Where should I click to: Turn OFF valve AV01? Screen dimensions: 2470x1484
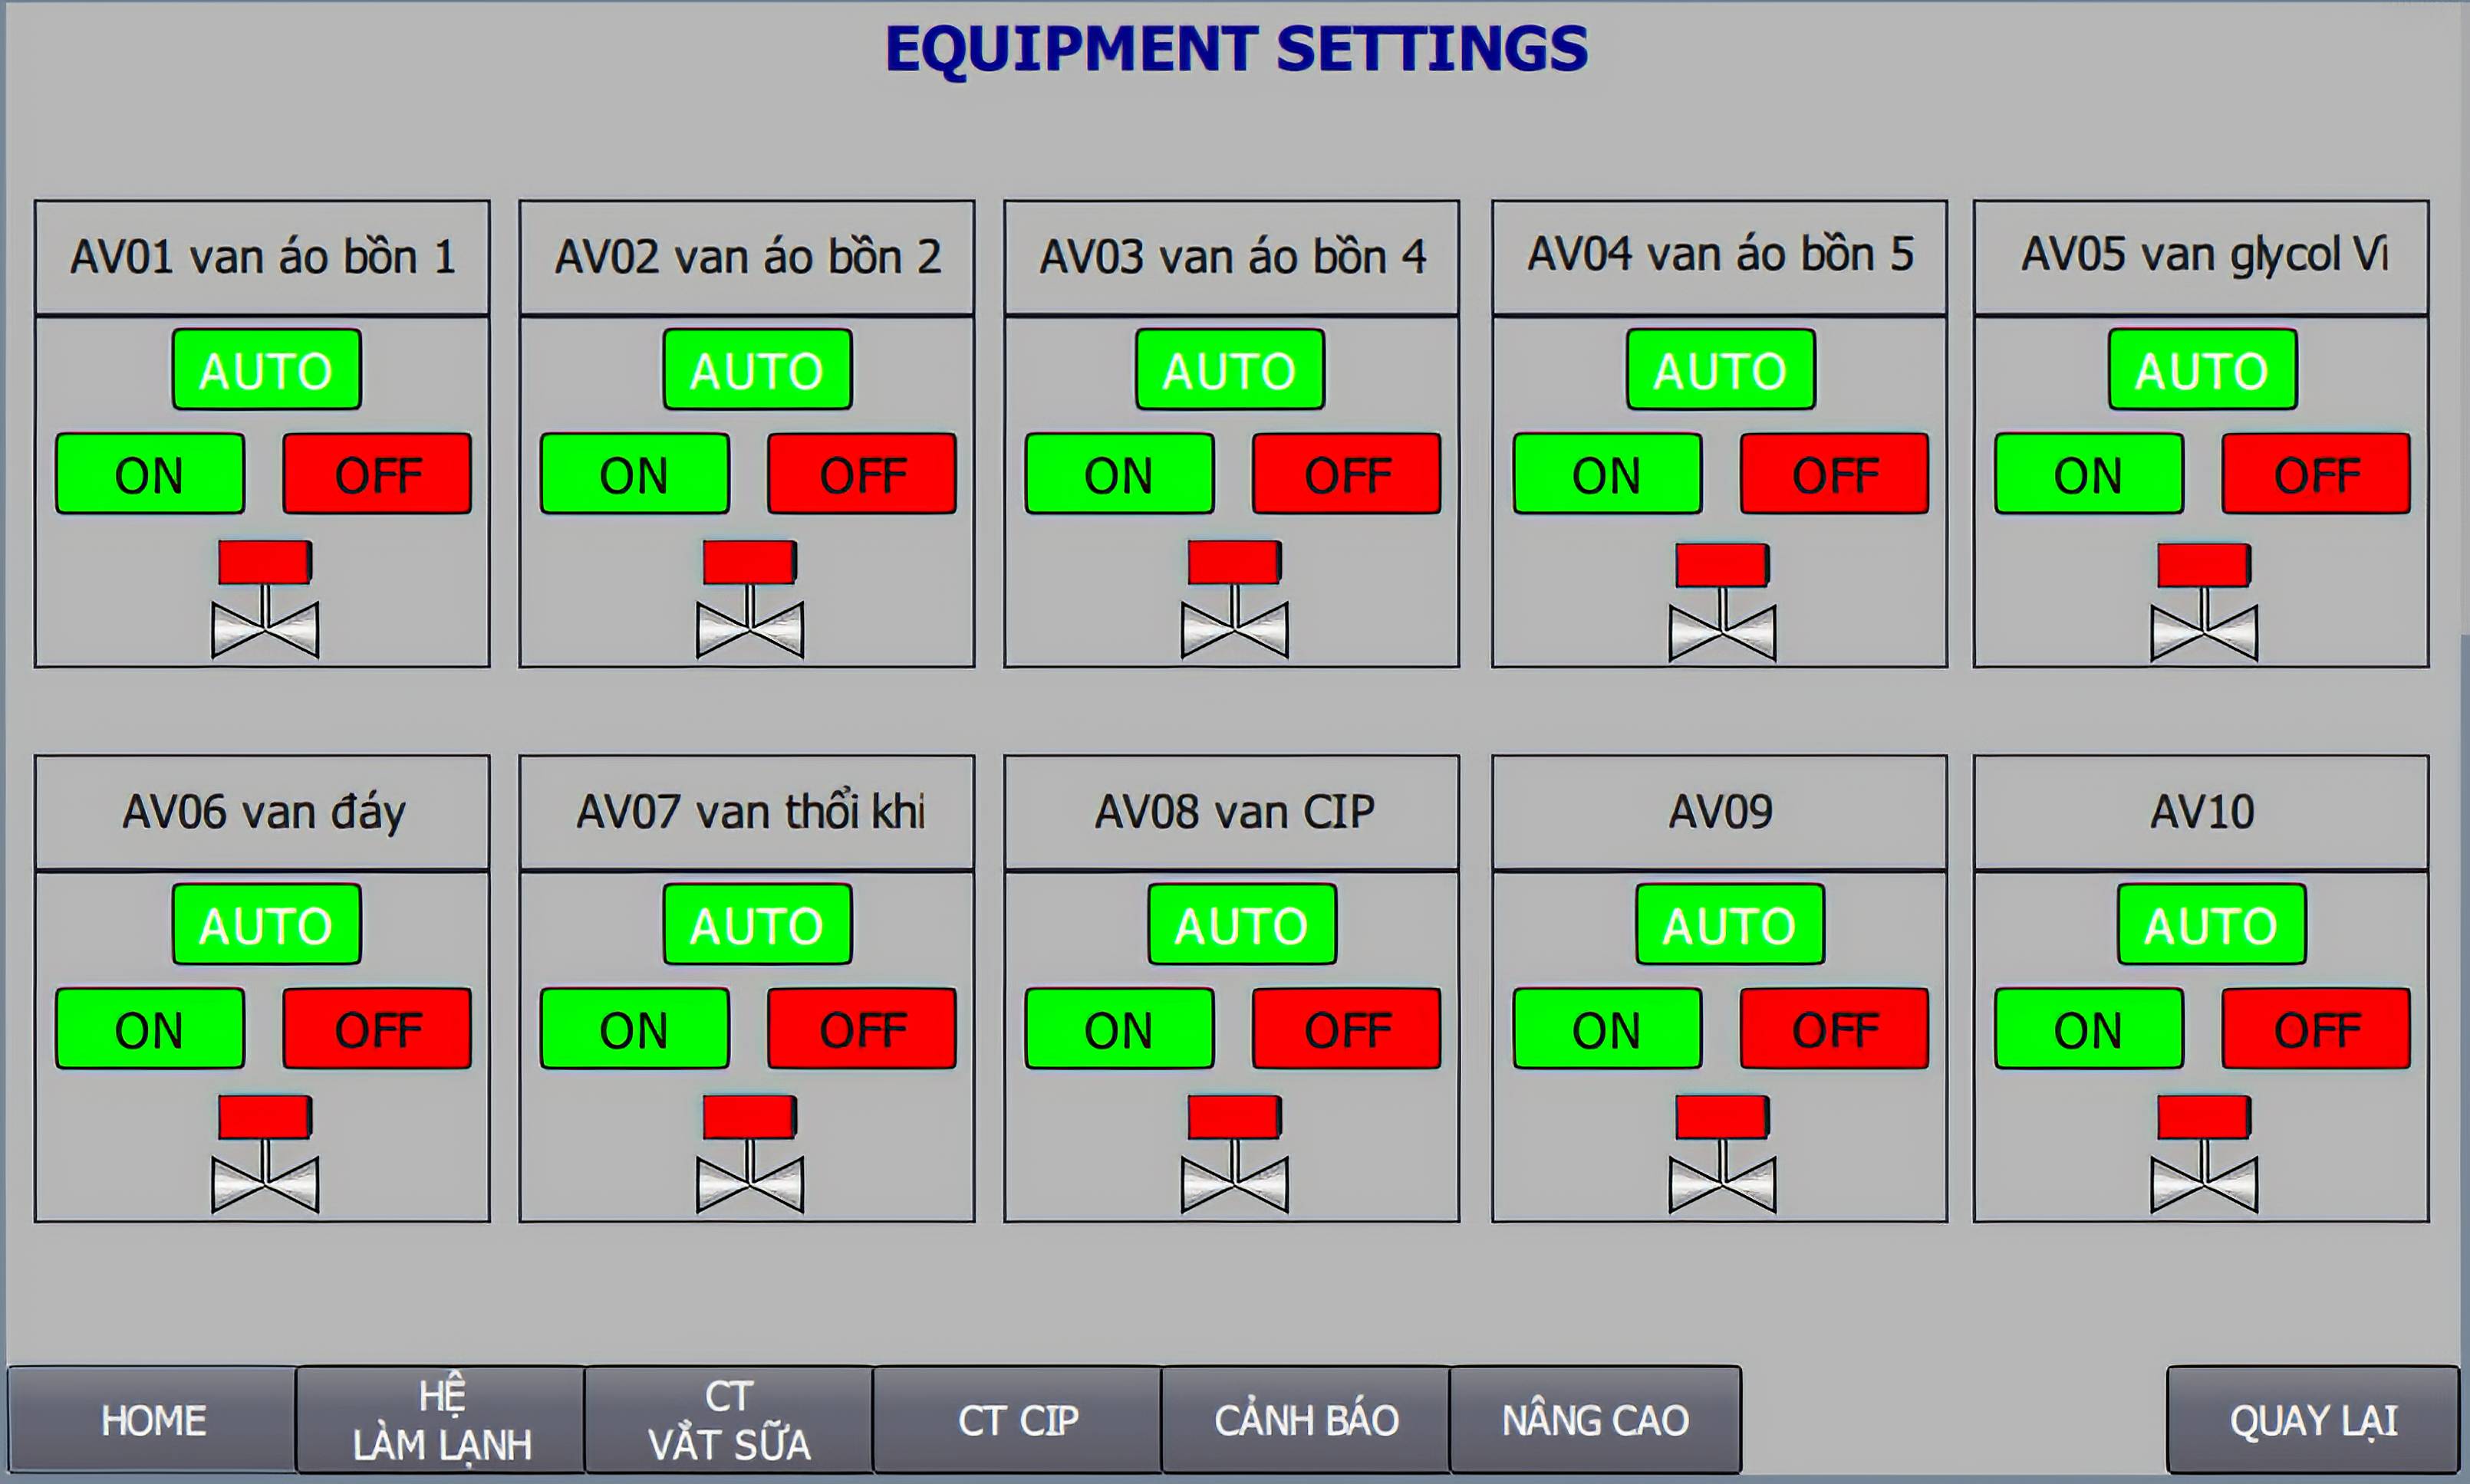(x=377, y=474)
